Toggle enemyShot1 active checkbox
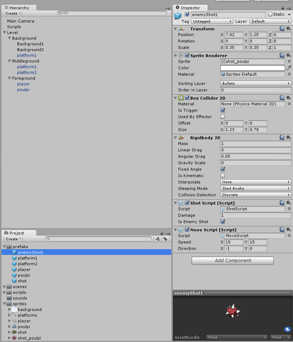 pyautogui.click(x=187, y=14)
